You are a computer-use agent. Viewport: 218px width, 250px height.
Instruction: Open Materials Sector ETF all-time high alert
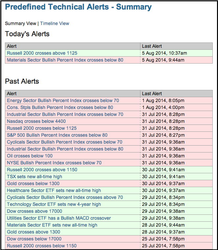pos(52,225)
